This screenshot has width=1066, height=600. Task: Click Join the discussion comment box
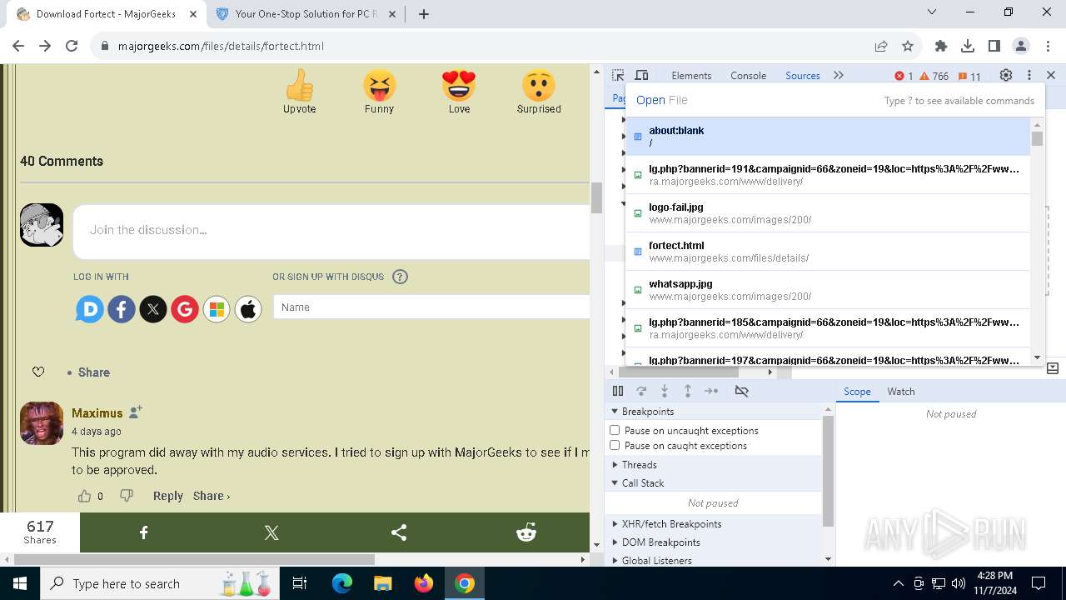point(331,230)
